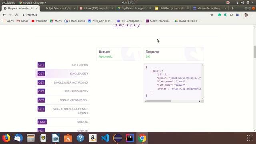Open the /api/users/2 request link
The height and width of the screenshot is (144, 256).
click(x=106, y=56)
